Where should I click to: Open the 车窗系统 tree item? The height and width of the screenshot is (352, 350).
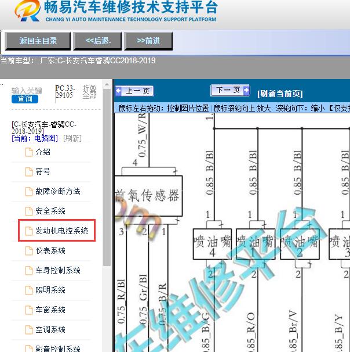50,310
